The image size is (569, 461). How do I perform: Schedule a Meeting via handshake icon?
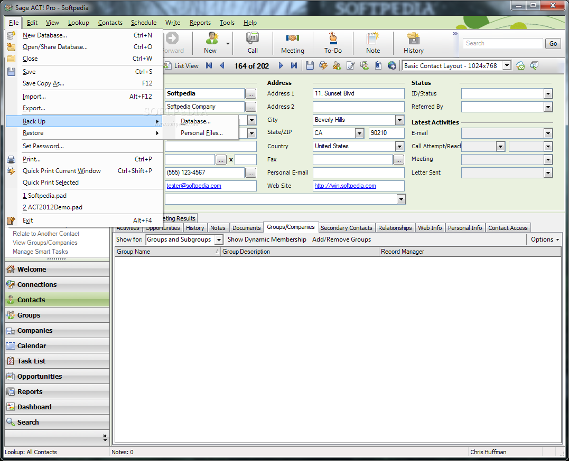tap(293, 39)
